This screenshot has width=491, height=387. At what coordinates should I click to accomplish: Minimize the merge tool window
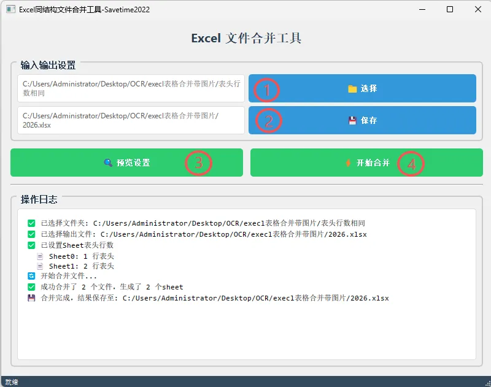click(422, 9)
